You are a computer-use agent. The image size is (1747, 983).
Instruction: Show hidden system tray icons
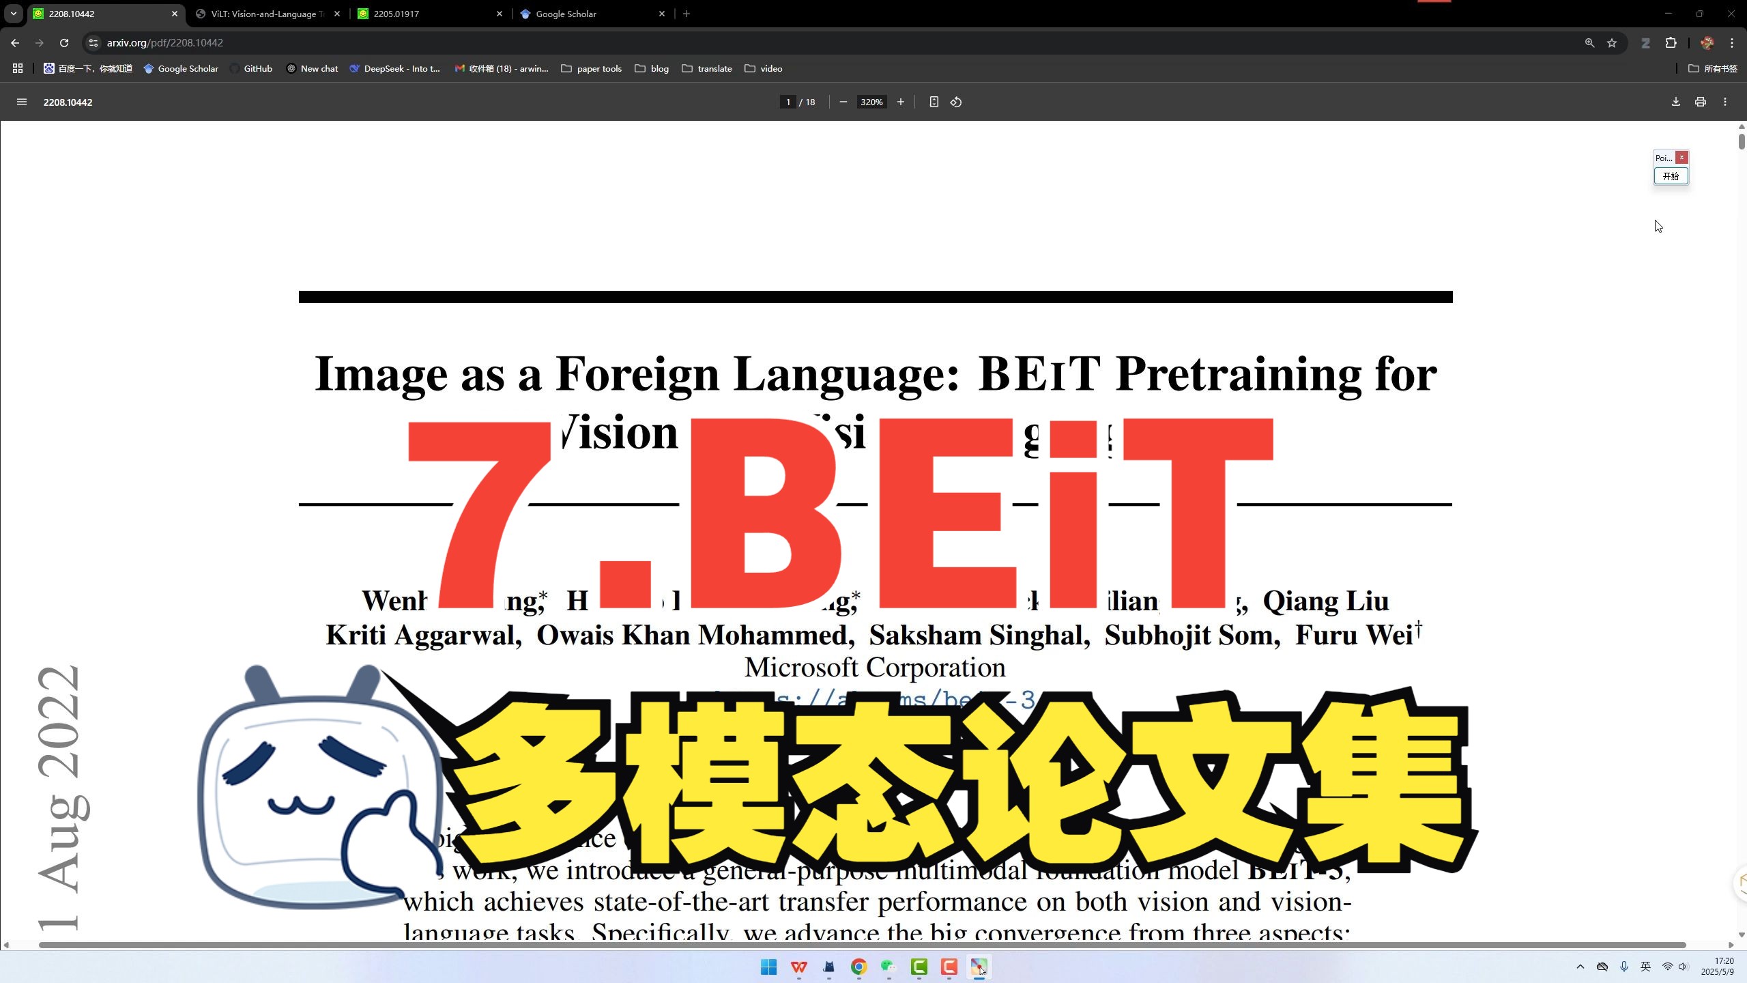pos(1580,967)
